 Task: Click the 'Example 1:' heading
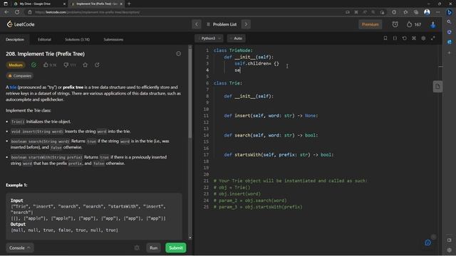(16, 185)
